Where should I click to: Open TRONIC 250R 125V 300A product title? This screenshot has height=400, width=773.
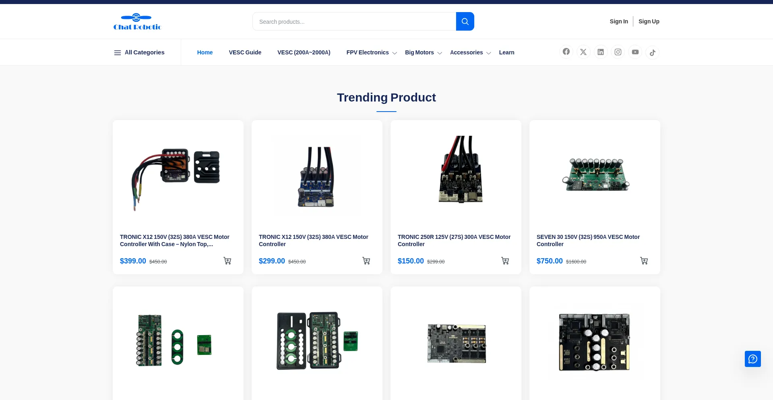coord(454,240)
